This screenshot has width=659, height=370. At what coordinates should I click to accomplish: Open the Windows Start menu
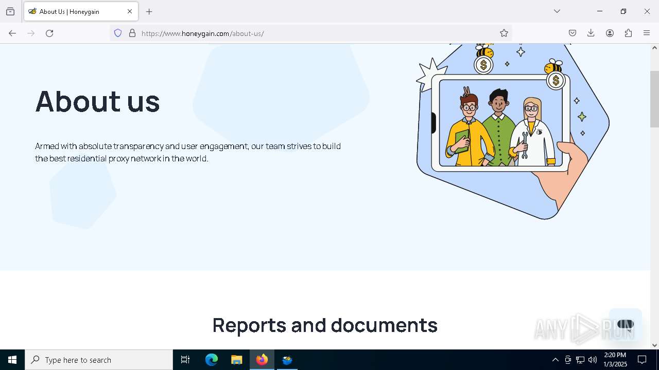point(12,360)
